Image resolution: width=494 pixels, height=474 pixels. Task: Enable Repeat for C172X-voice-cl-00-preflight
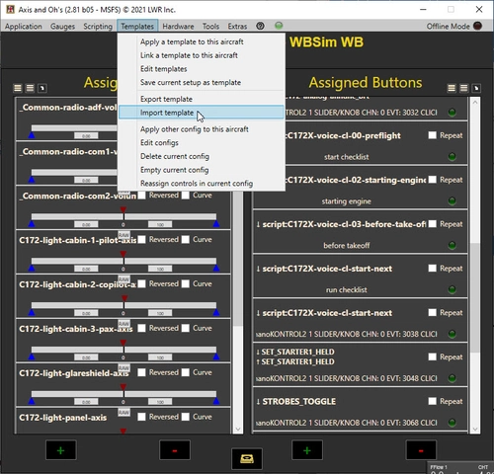(x=433, y=135)
